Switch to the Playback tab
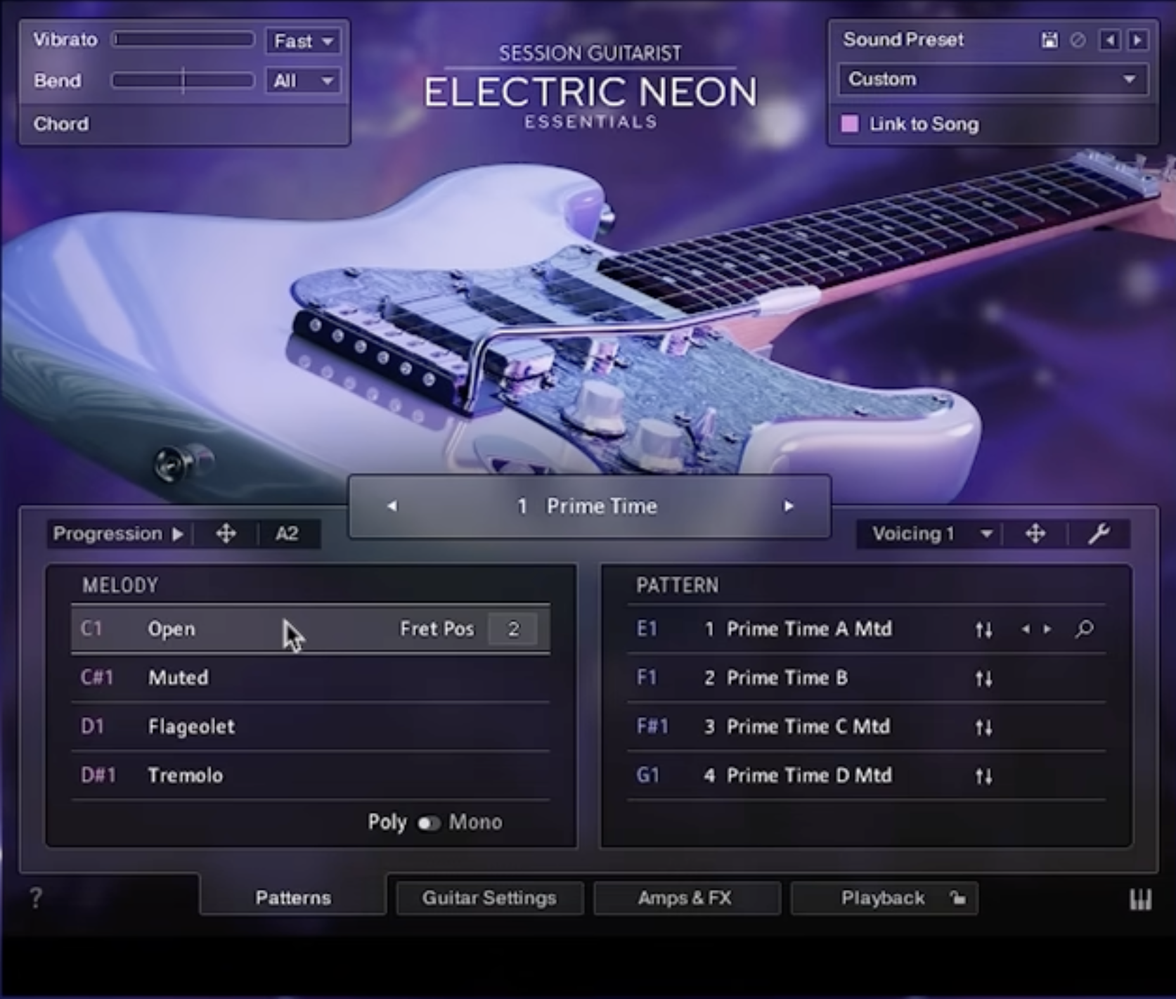This screenshot has width=1176, height=999. 884,898
